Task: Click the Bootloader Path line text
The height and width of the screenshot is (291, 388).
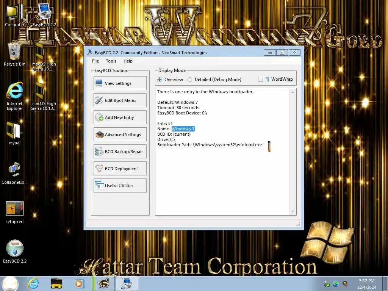Action: 210,145
